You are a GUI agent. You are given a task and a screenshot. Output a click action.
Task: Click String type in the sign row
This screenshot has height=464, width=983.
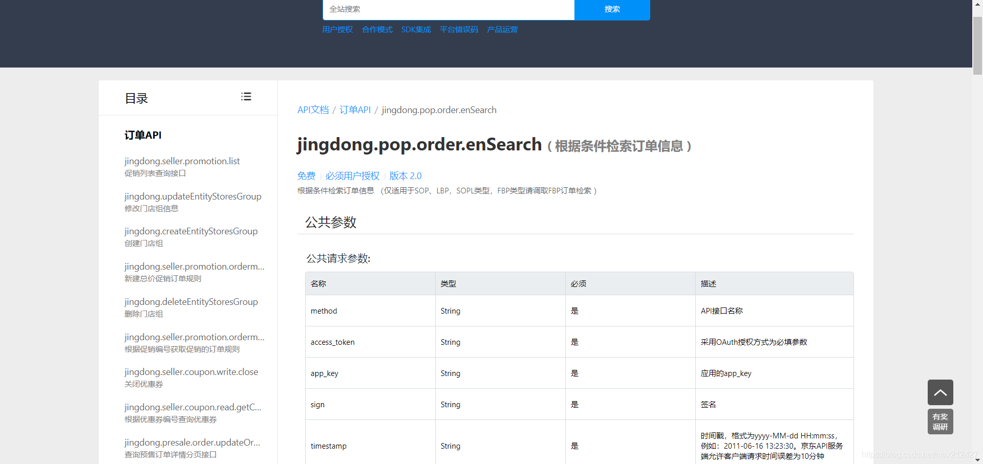[x=451, y=405]
